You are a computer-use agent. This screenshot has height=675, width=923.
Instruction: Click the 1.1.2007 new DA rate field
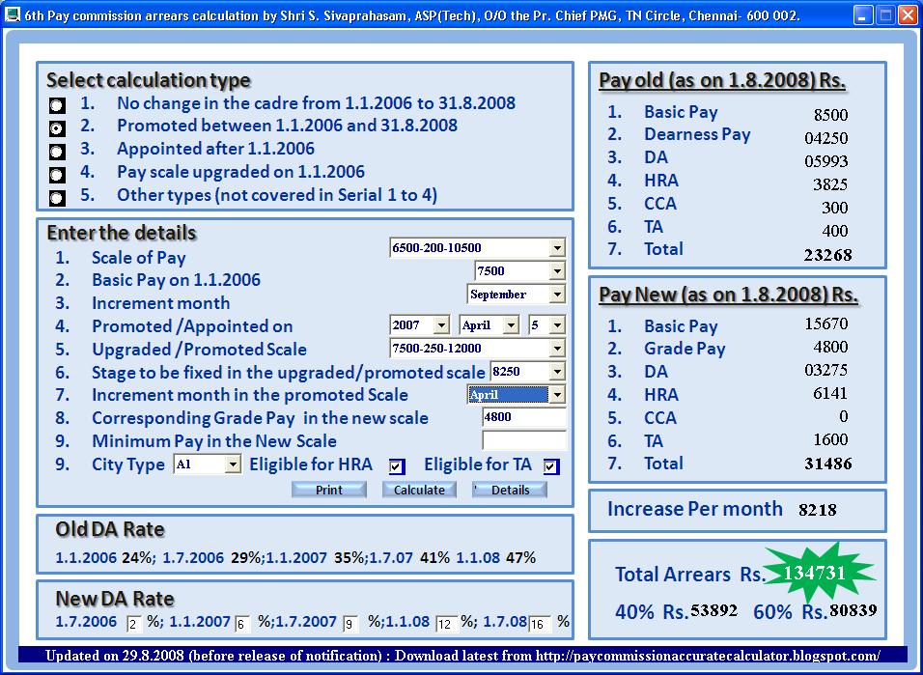(242, 624)
